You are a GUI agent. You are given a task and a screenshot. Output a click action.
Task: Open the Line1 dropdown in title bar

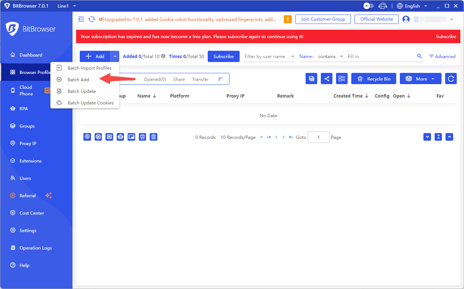(x=67, y=6)
